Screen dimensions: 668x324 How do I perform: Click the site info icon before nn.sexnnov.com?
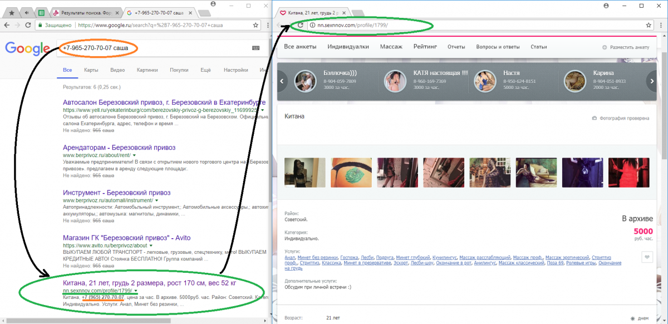[313, 25]
